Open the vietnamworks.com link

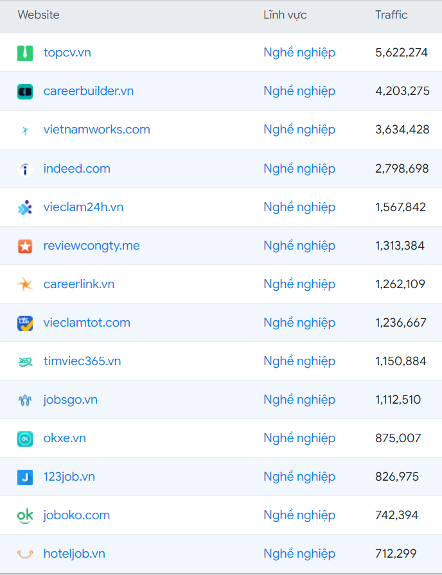pyautogui.click(x=96, y=129)
